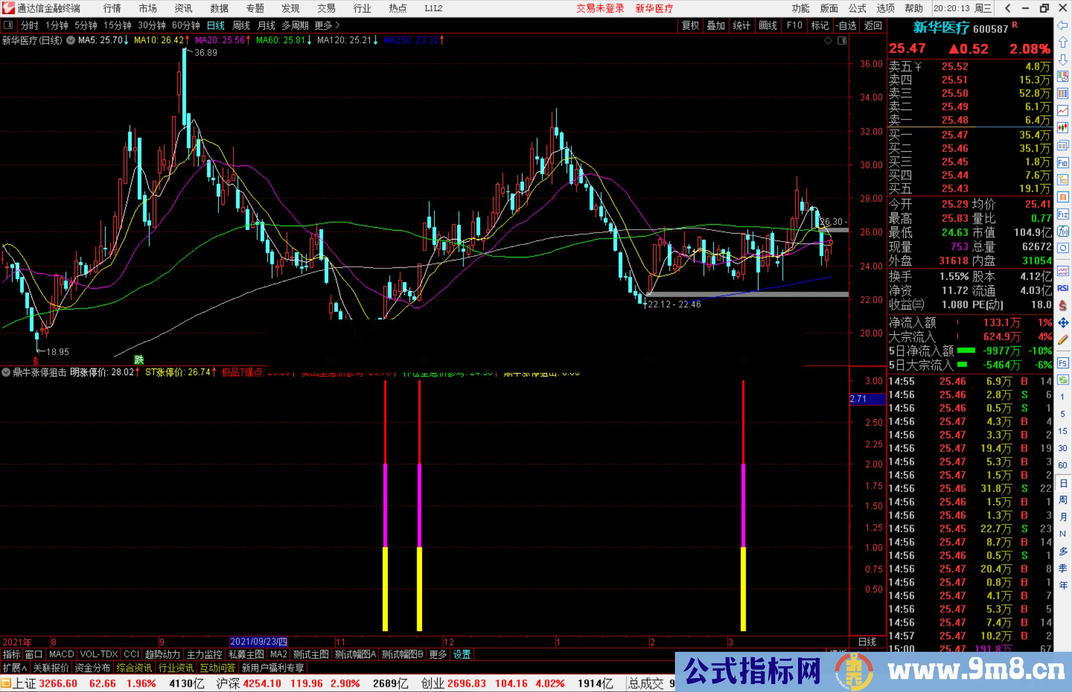Click the panel layout icon left of 分时

point(8,25)
